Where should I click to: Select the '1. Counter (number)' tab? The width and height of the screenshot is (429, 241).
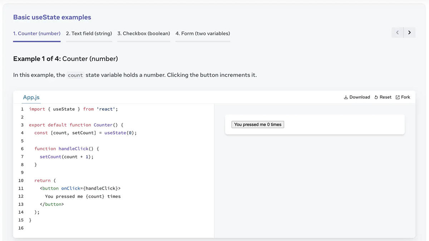[37, 34]
